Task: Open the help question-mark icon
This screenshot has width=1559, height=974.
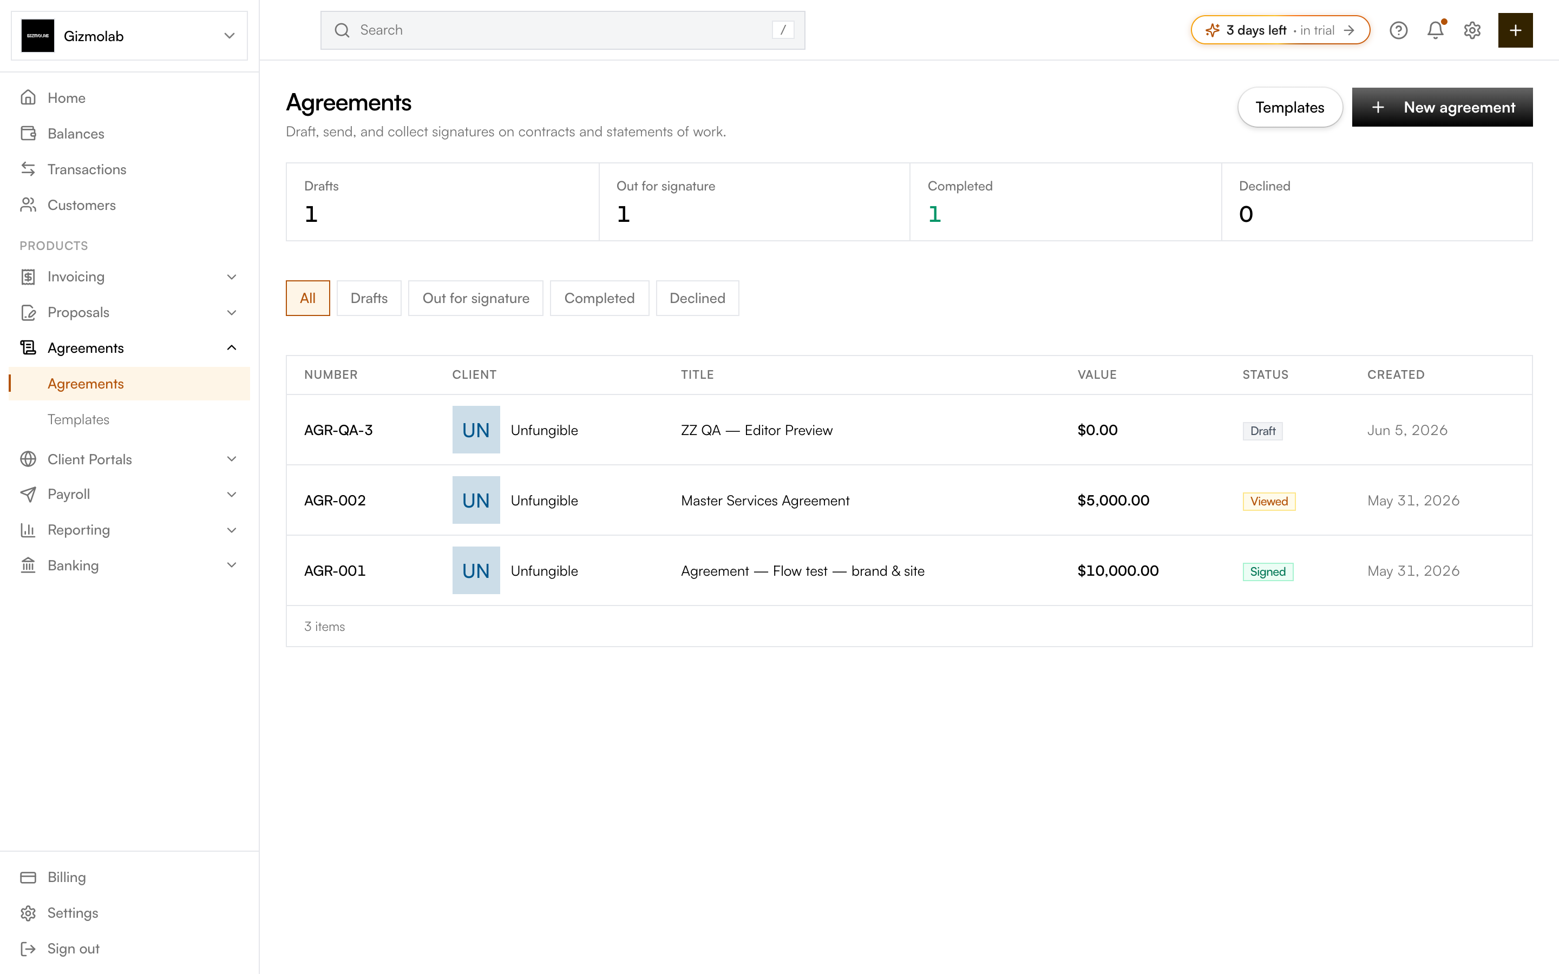Action: point(1398,30)
